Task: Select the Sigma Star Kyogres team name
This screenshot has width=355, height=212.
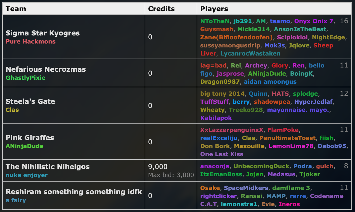Action: click(42, 33)
